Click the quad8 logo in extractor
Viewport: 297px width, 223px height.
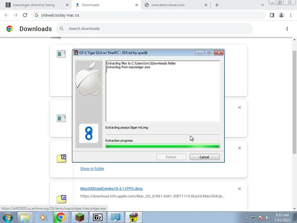tap(89, 133)
